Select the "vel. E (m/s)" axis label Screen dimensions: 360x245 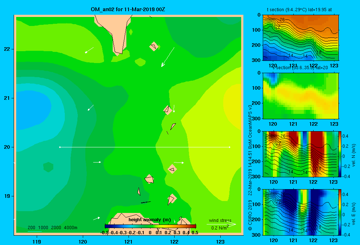354,214
